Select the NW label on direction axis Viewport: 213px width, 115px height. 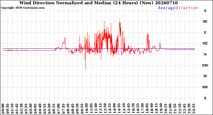(x=205, y=65)
